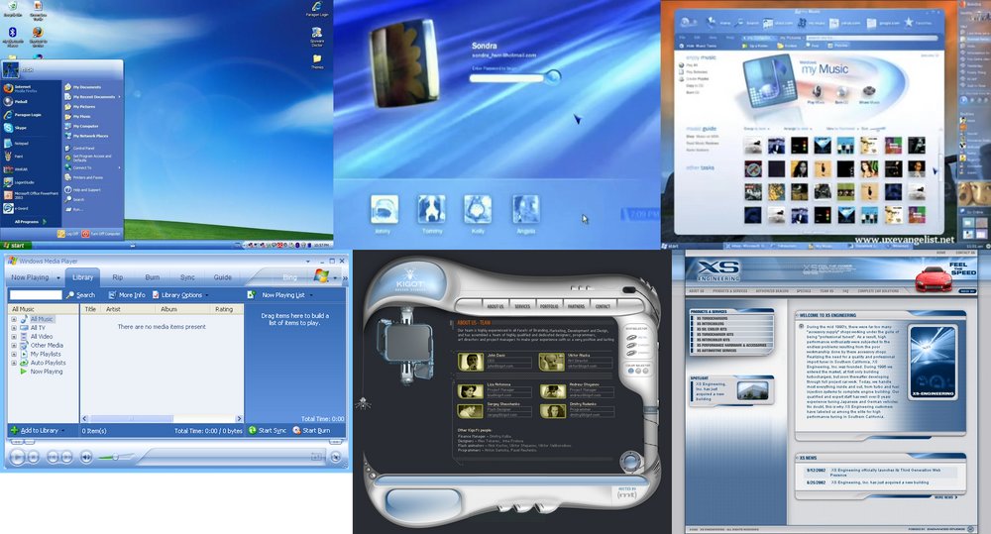991x534 pixels.
Task: Click the Media Player library search box
Action: pos(36,295)
